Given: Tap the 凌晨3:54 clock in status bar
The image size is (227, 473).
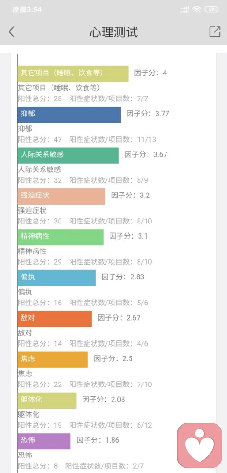Looking at the screenshot, I should 27,9.
